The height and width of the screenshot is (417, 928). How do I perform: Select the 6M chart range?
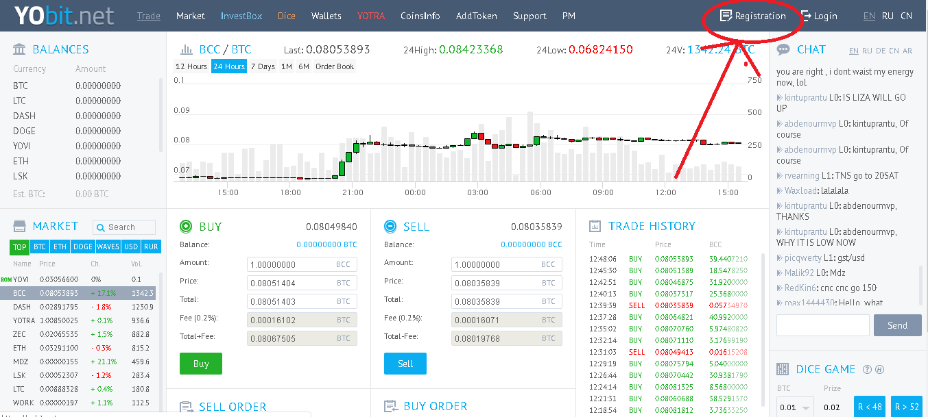click(303, 66)
